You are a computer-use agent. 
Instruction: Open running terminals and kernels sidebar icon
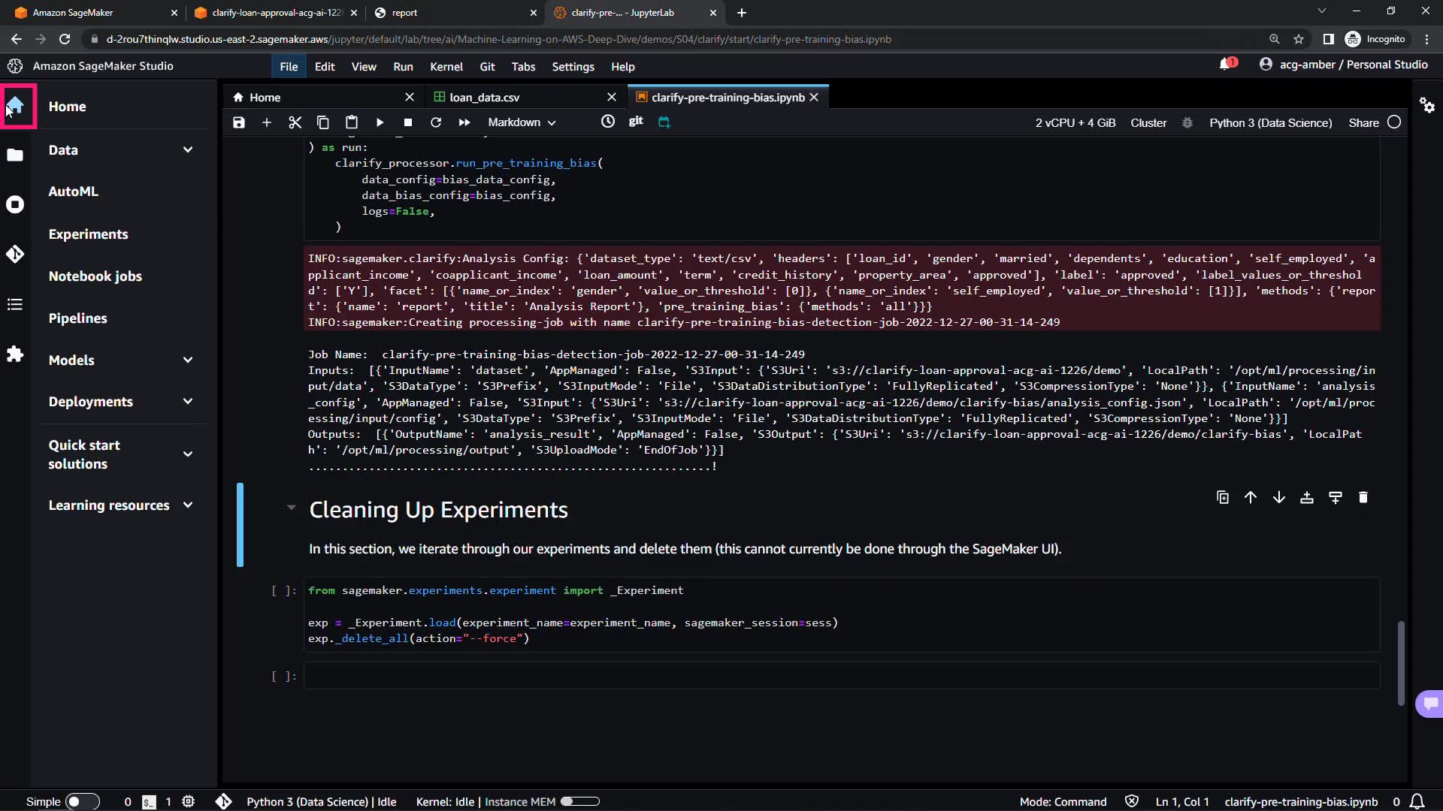pyautogui.click(x=15, y=204)
